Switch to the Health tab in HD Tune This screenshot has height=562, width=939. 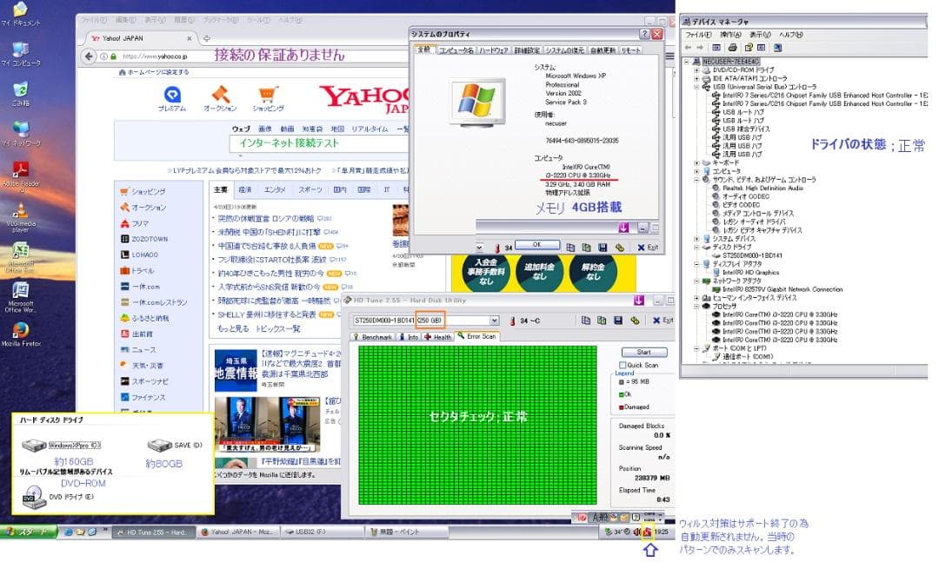440,337
